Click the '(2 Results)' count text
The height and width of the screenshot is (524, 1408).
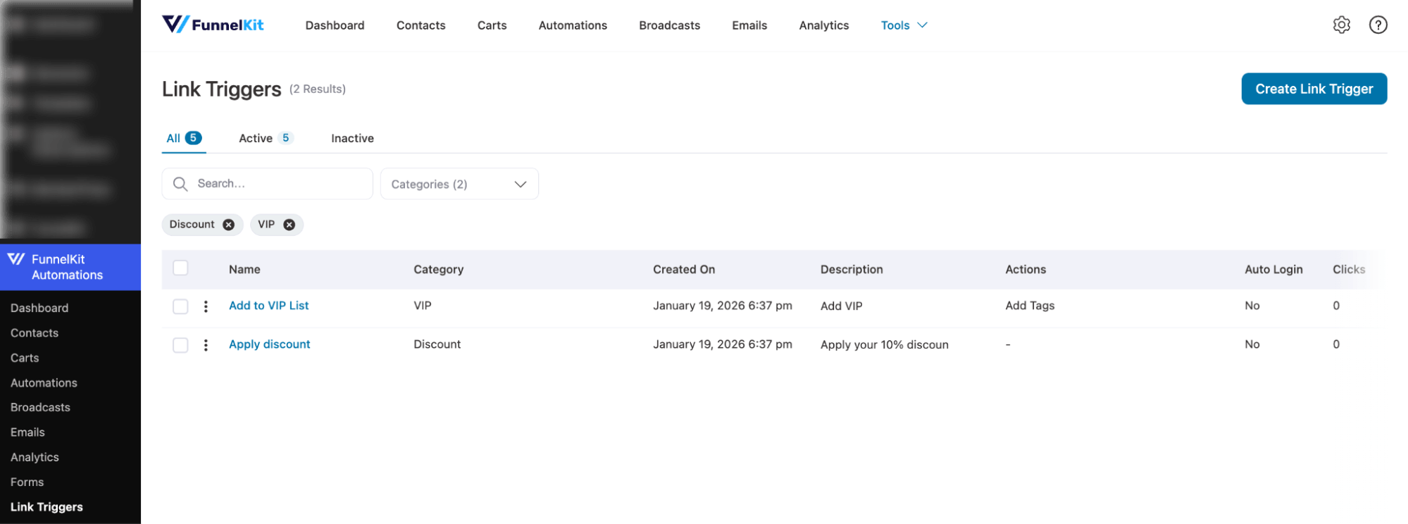click(x=317, y=89)
